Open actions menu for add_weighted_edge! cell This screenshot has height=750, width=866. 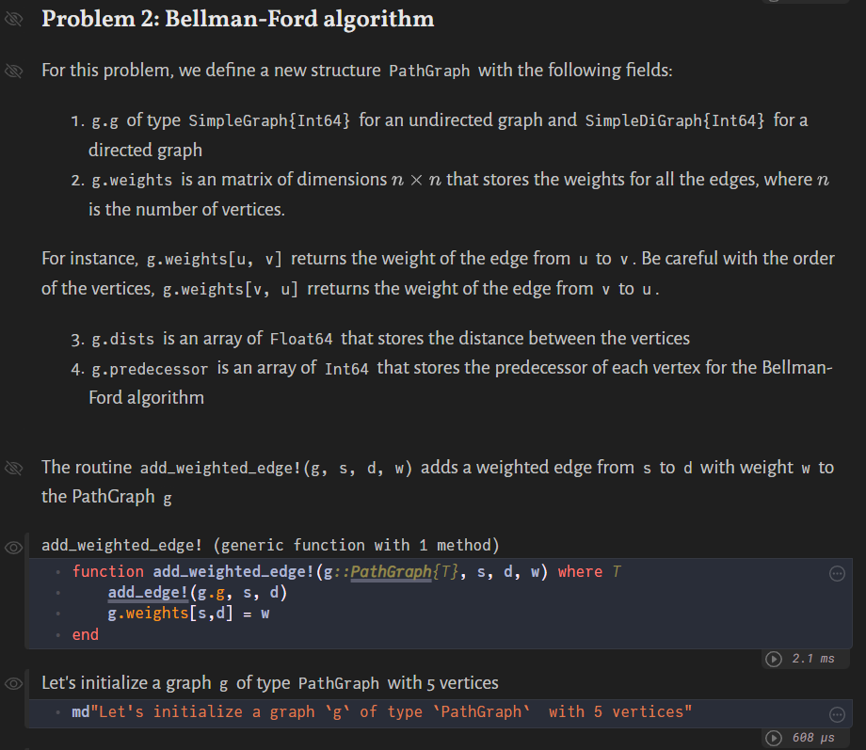pyautogui.click(x=837, y=574)
